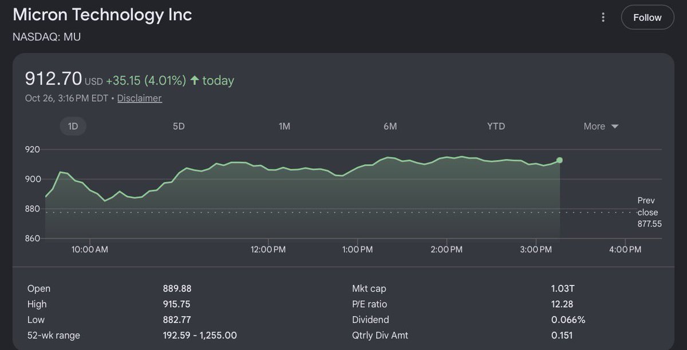Show the 6M chart range
687x350 pixels.
click(x=390, y=126)
